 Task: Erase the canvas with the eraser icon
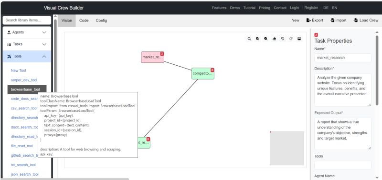(274, 39)
